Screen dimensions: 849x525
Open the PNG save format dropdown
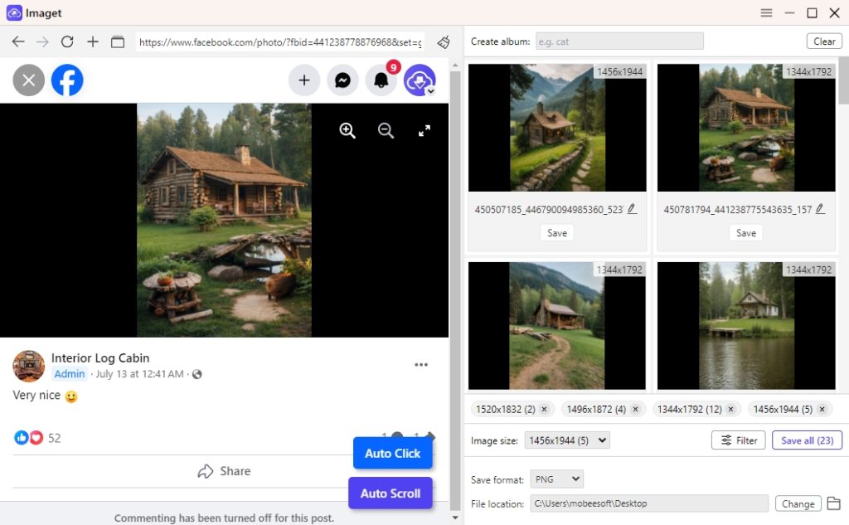coord(556,479)
